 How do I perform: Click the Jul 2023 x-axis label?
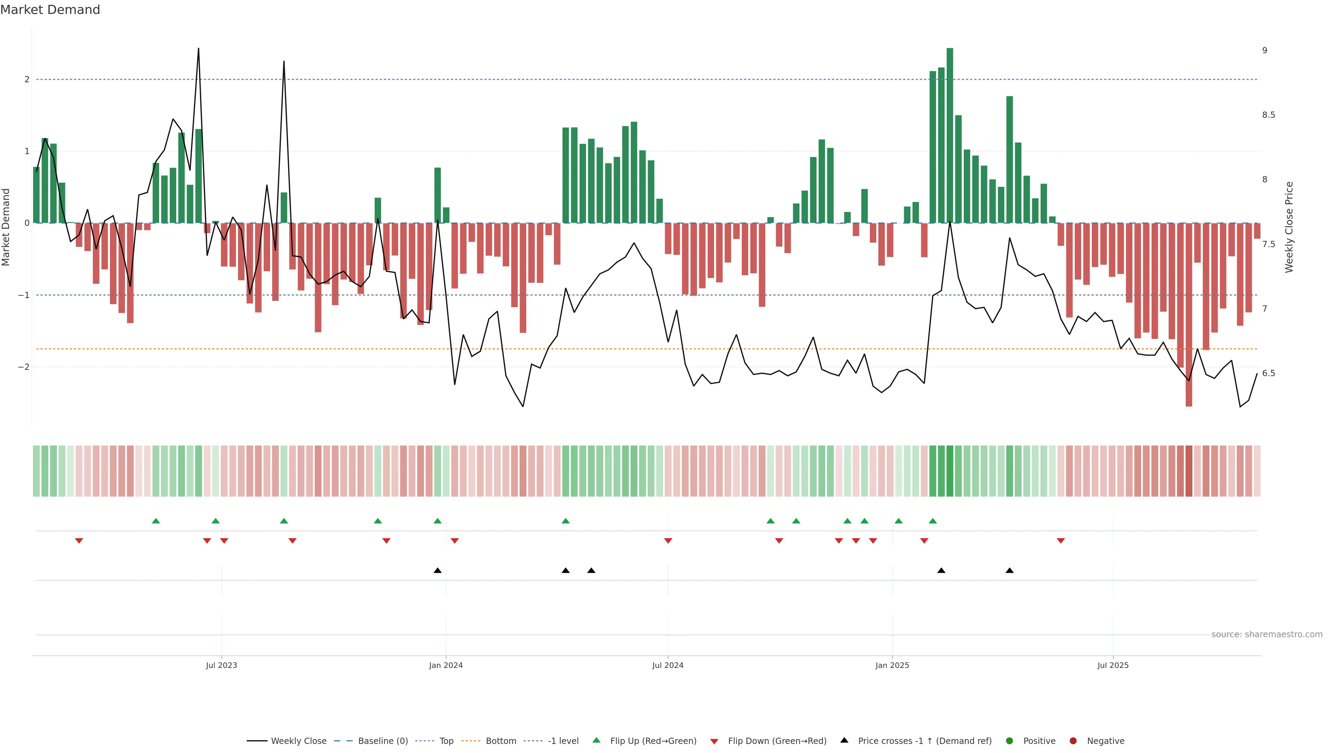[221, 666]
